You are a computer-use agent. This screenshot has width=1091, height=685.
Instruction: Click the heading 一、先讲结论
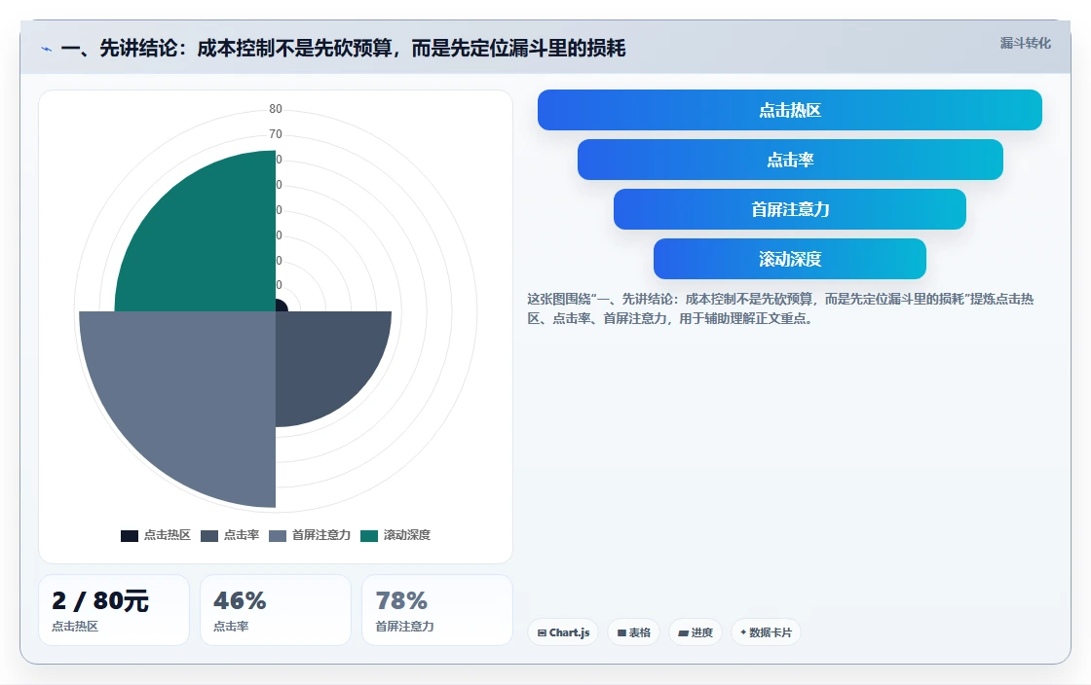point(343,48)
